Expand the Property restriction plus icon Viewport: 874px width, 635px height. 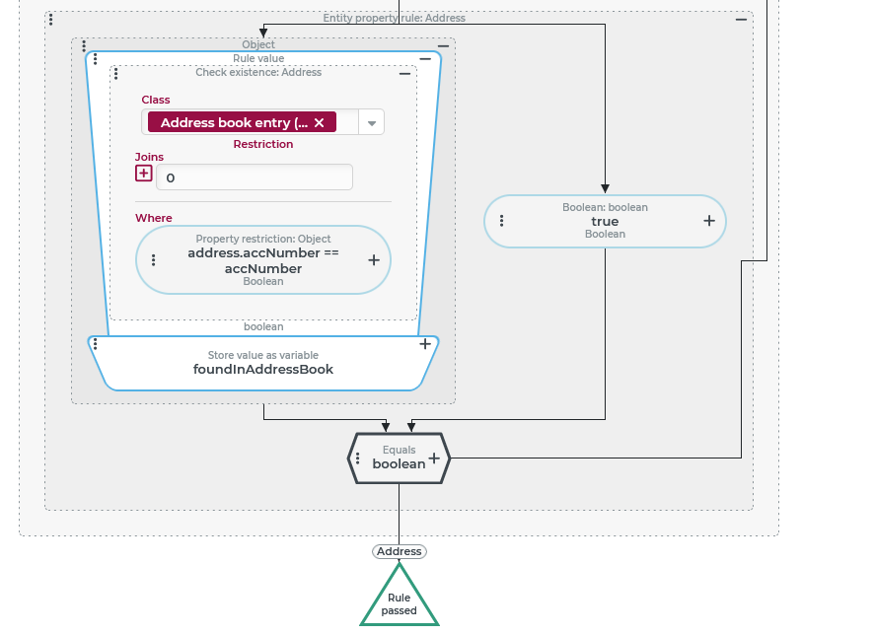click(x=374, y=260)
